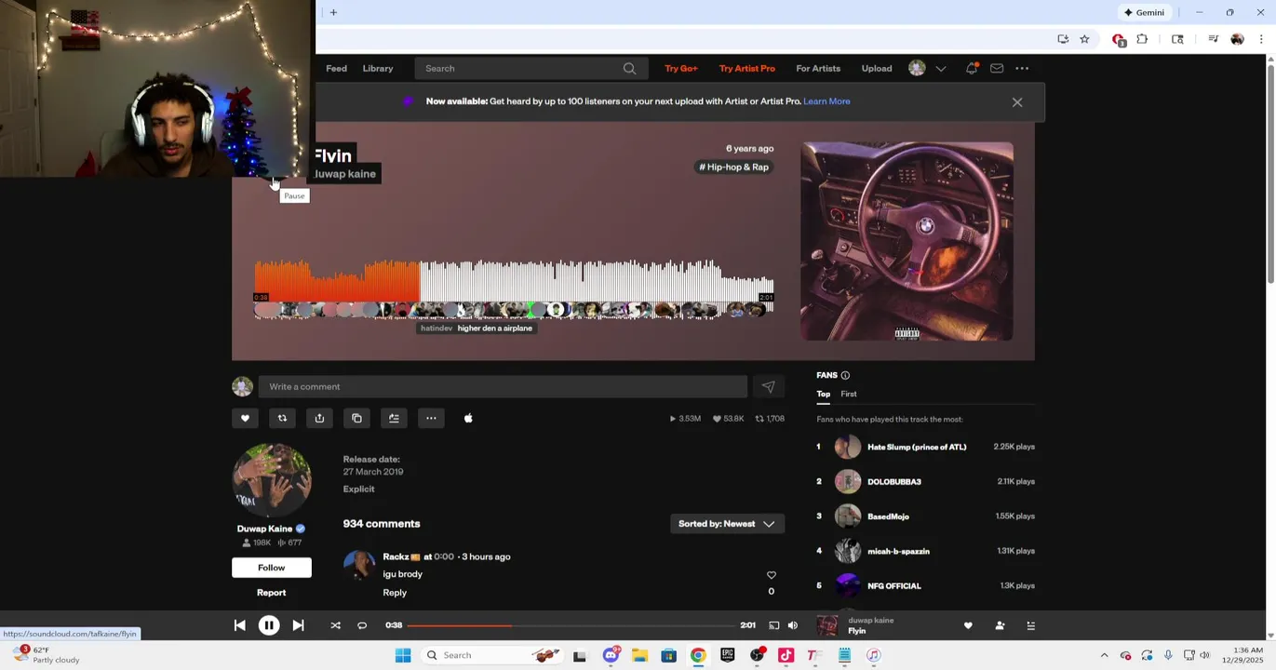Expand the profile avatar menu chevron
Viewport: 1276px width, 670px height.
pyautogui.click(x=941, y=69)
